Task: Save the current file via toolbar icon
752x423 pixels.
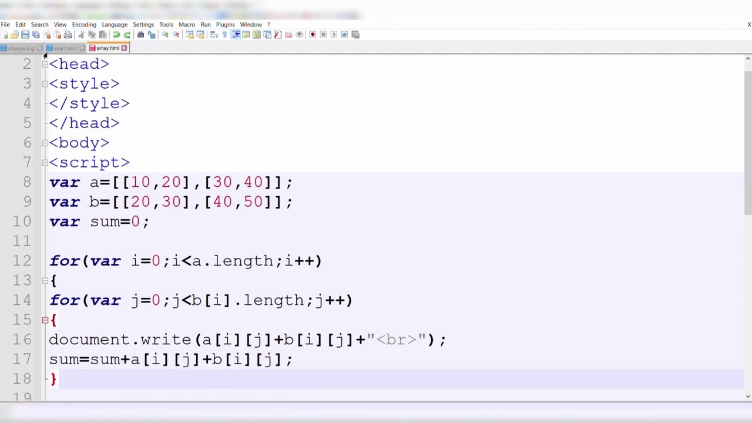Action: click(x=25, y=35)
